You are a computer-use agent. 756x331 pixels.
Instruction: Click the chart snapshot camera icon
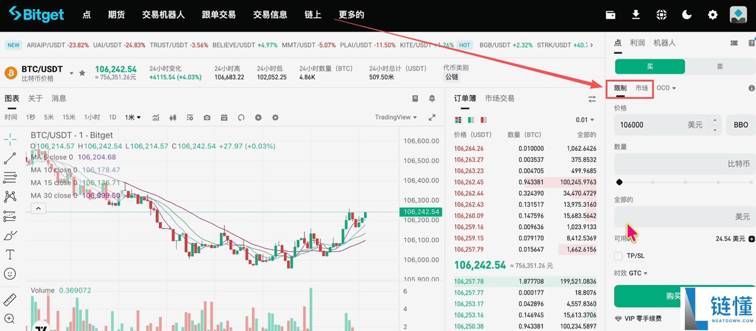(207, 118)
